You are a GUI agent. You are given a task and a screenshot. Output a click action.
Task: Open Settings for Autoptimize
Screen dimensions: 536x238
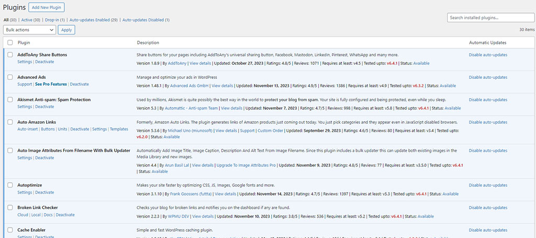coord(25,192)
